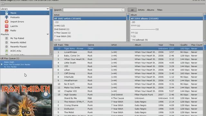Select the Make You Smile track

[x=128, y=87]
